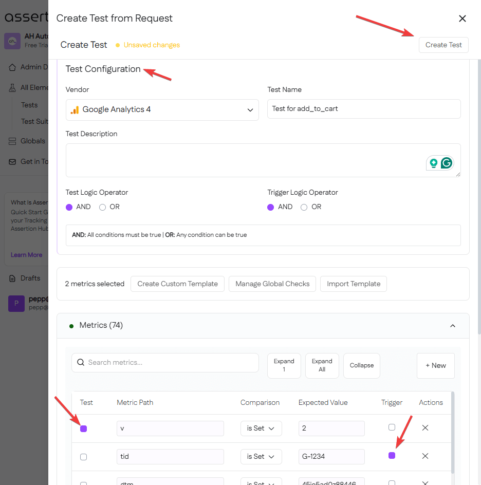Open Drafts from the sidebar
This screenshot has width=481, height=485.
point(30,278)
